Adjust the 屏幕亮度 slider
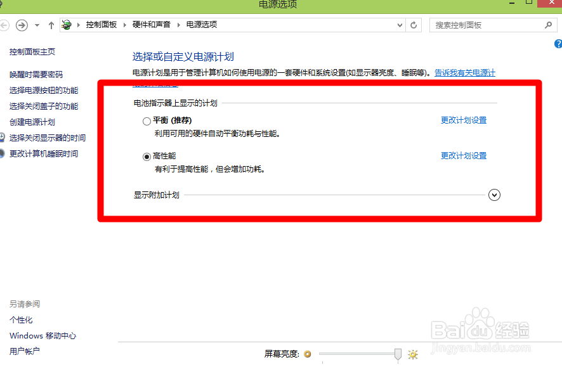The height and width of the screenshot is (367, 562). [x=397, y=354]
